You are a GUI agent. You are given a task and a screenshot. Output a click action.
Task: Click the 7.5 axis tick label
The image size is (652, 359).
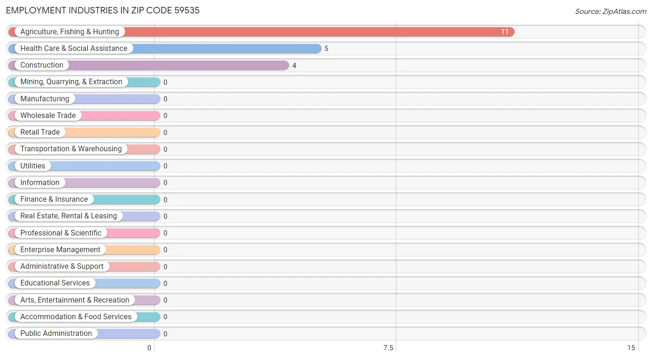pos(388,348)
